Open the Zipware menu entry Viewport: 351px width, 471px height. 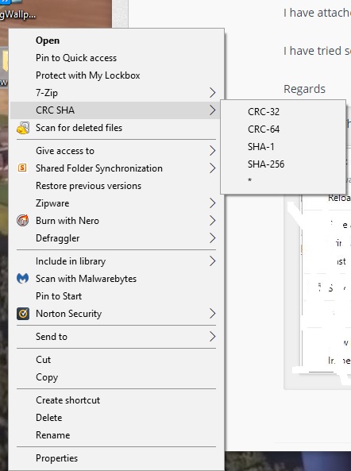(117, 203)
